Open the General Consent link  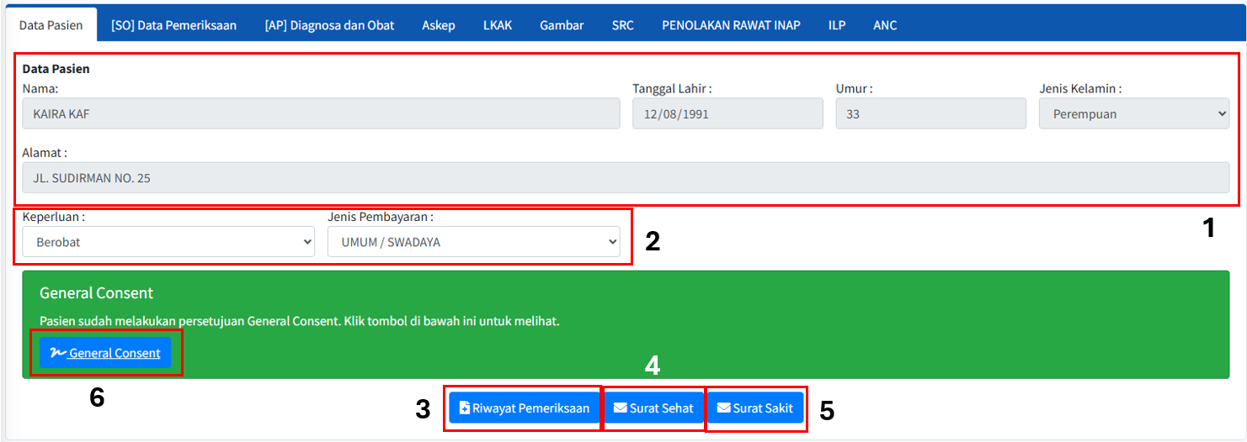115,353
